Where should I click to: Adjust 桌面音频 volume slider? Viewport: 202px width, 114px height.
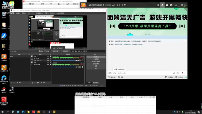click(x=65, y=67)
